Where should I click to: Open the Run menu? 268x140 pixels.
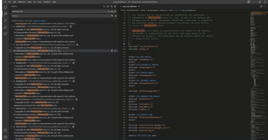(40, 2)
